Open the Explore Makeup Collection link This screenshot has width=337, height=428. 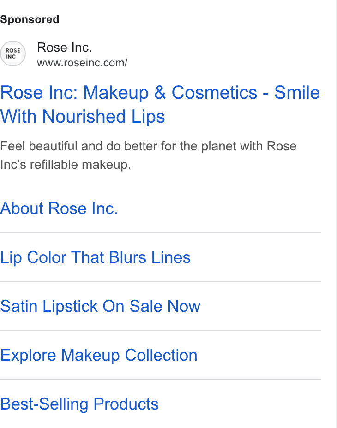tap(99, 355)
